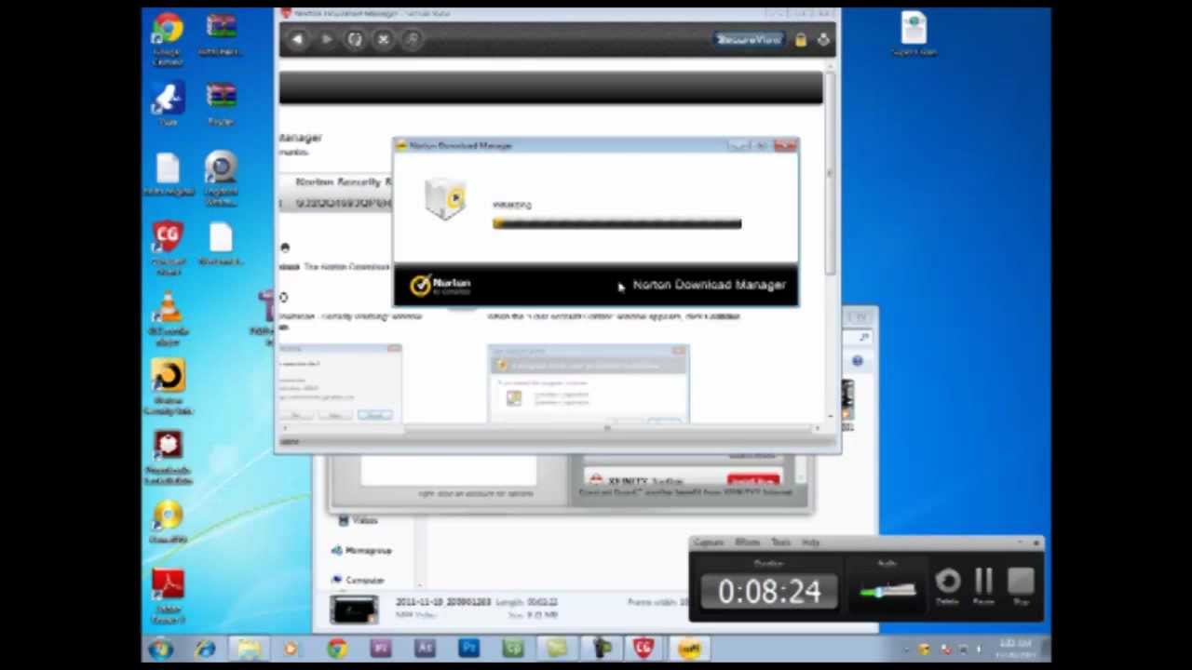Click the Norton Download Manager progress bar
The width and height of the screenshot is (1192, 670).
pos(616,223)
